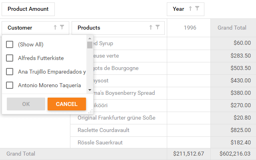Image resolution: width=256 pixels, height=160 pixels.
Task: Click the Customer field filter funnel icon
Action: (x=62, y=28)
